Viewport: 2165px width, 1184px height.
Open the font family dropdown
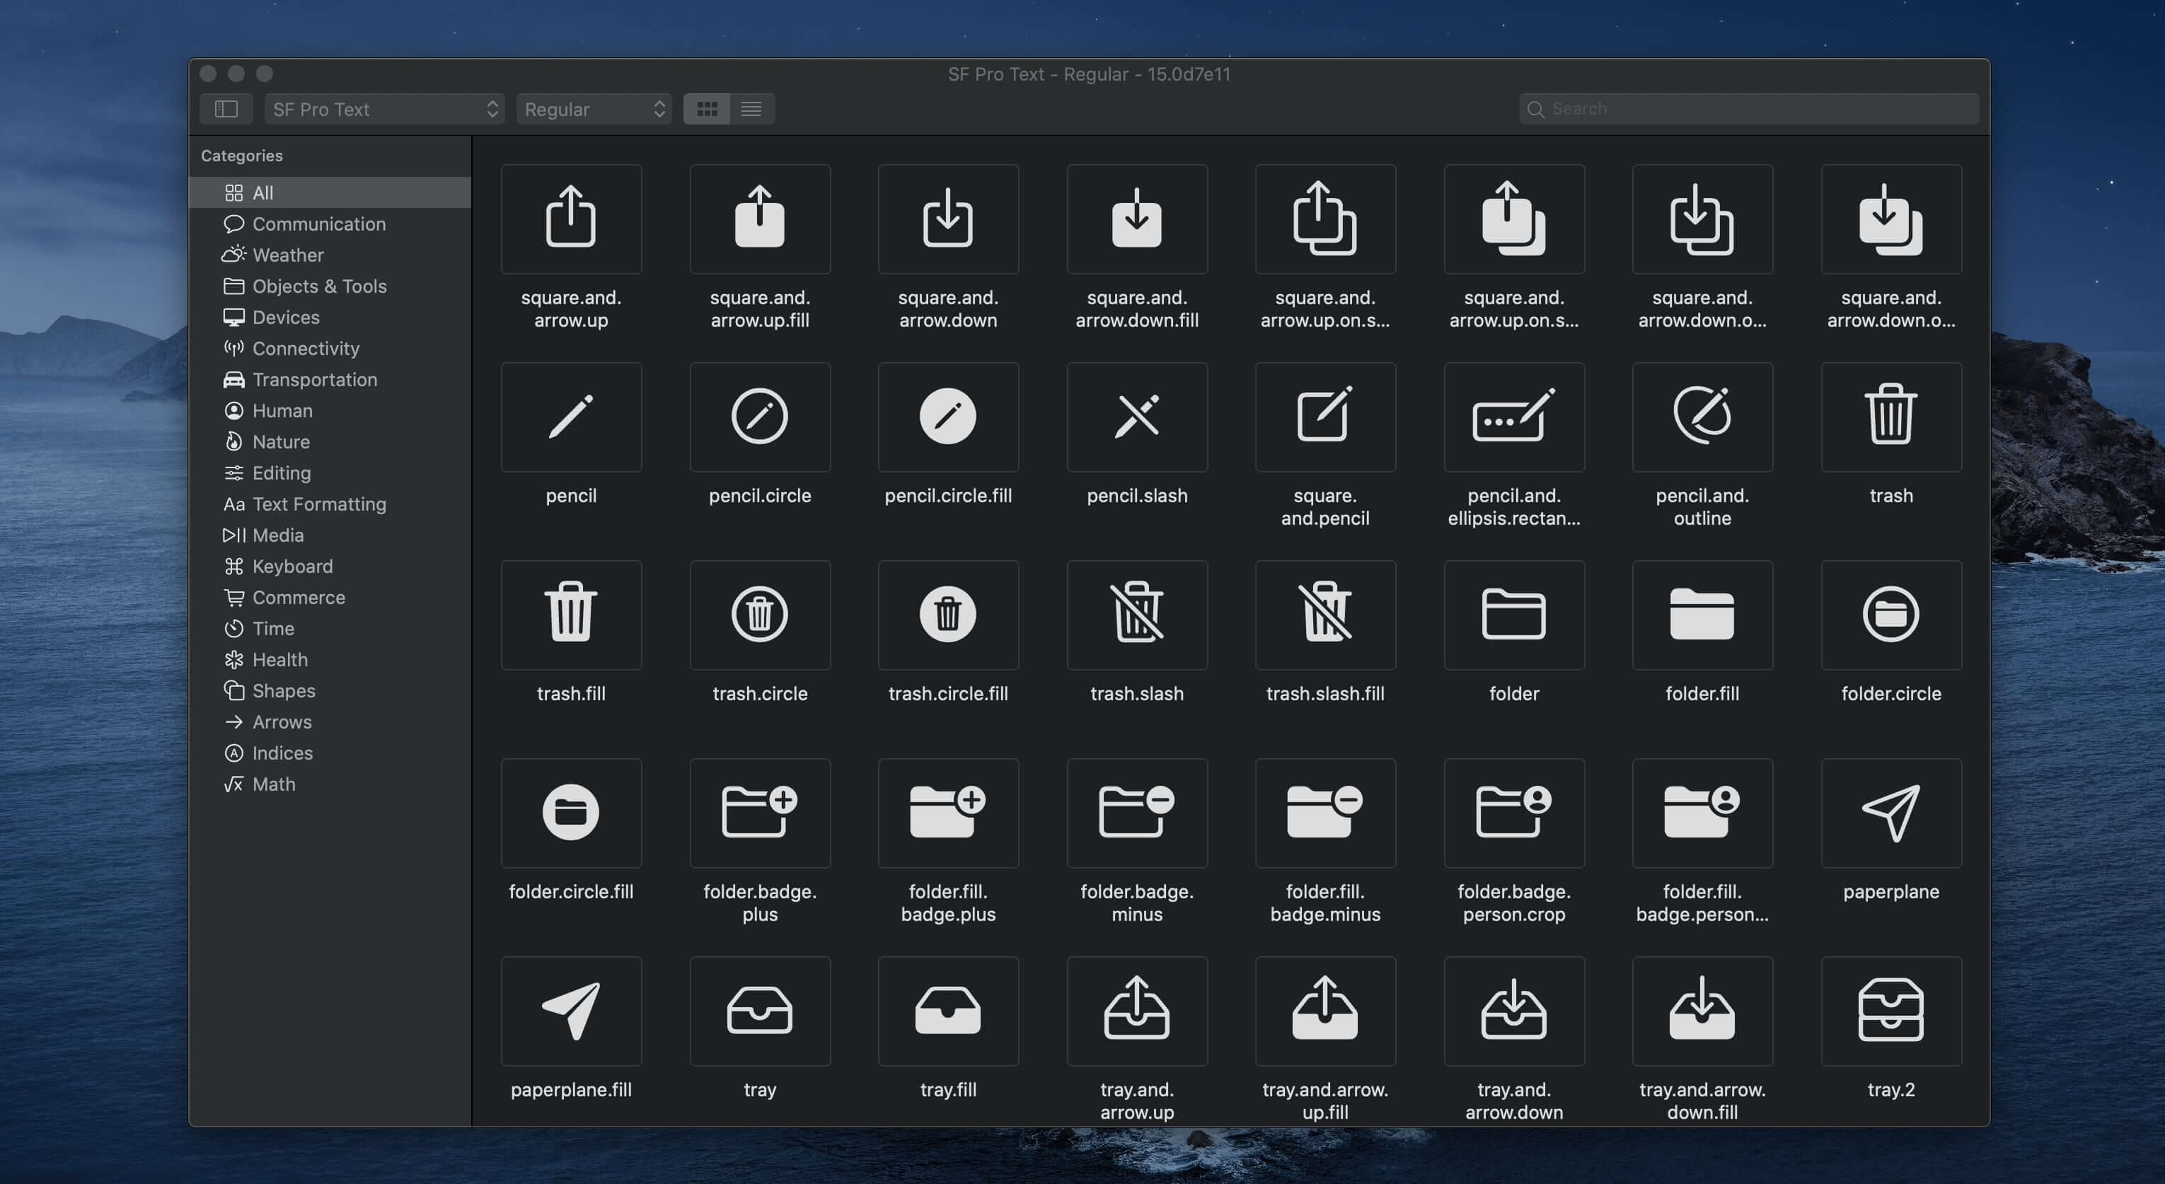(x=382, y=108)
